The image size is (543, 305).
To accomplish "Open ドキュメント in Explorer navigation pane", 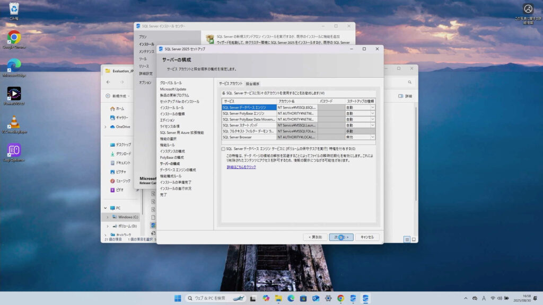I will tap(120, 163).
